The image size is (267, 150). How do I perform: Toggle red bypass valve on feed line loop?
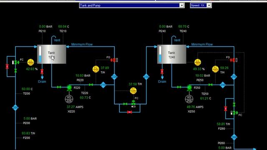[7, 67]
